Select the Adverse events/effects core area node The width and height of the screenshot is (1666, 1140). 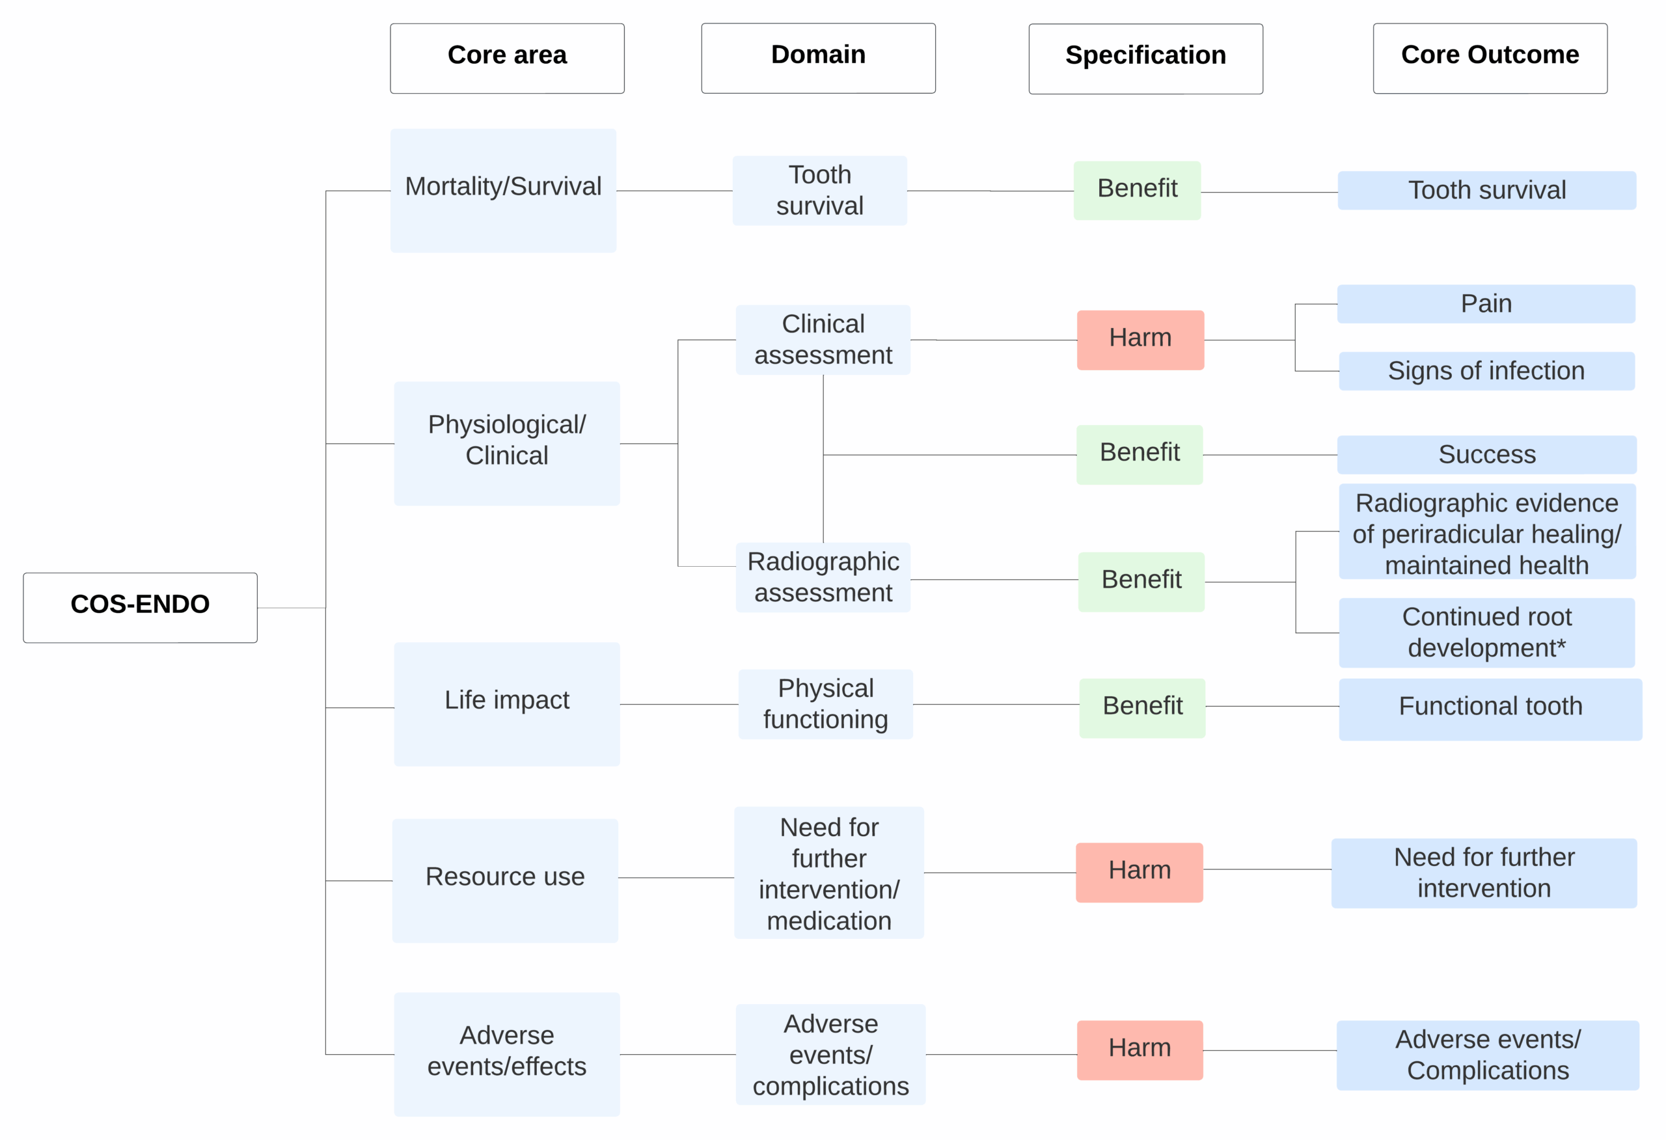tap(507, 1054)
